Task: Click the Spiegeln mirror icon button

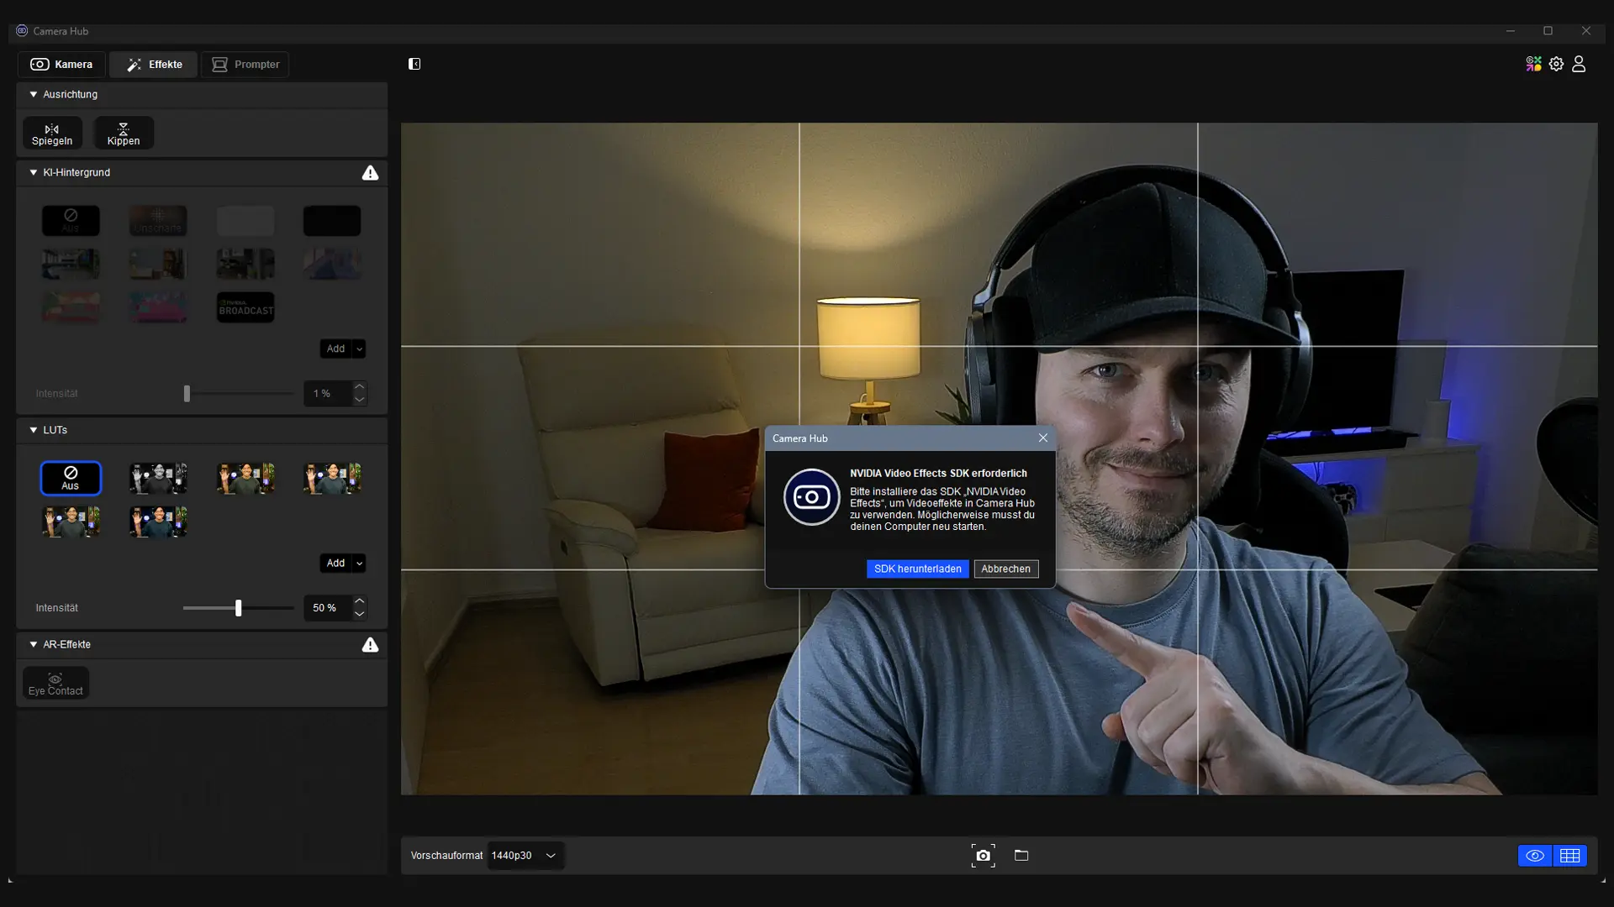Action: [x=52, y=134]
